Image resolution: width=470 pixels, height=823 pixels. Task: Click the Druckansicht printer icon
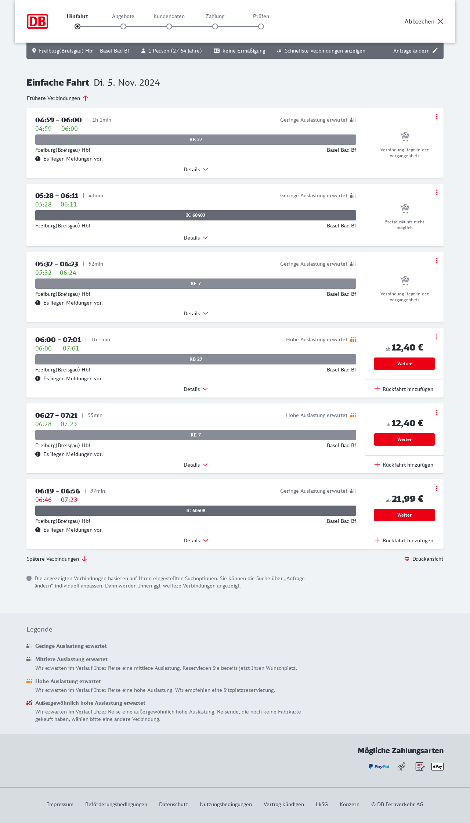pos(407,559)
